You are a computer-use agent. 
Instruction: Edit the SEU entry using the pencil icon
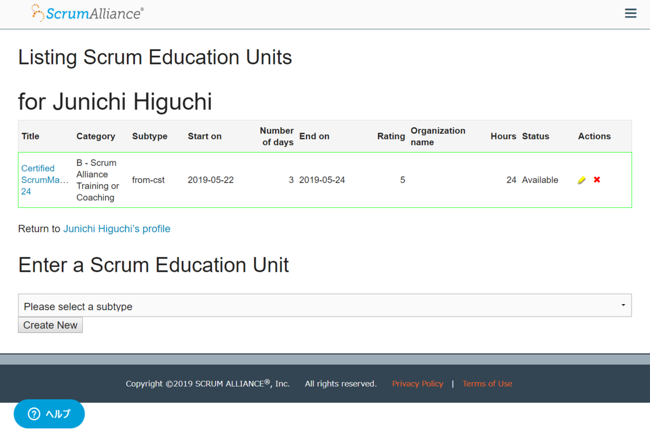click(582, 180)
